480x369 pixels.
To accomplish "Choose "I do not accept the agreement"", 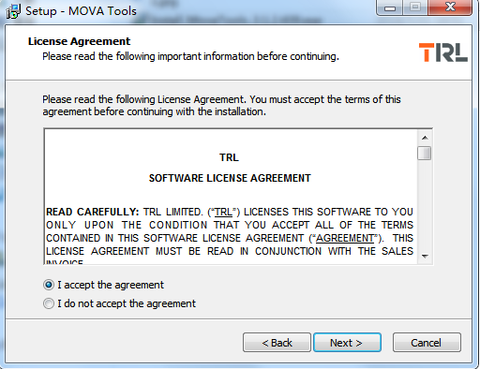I will point(49,303).
